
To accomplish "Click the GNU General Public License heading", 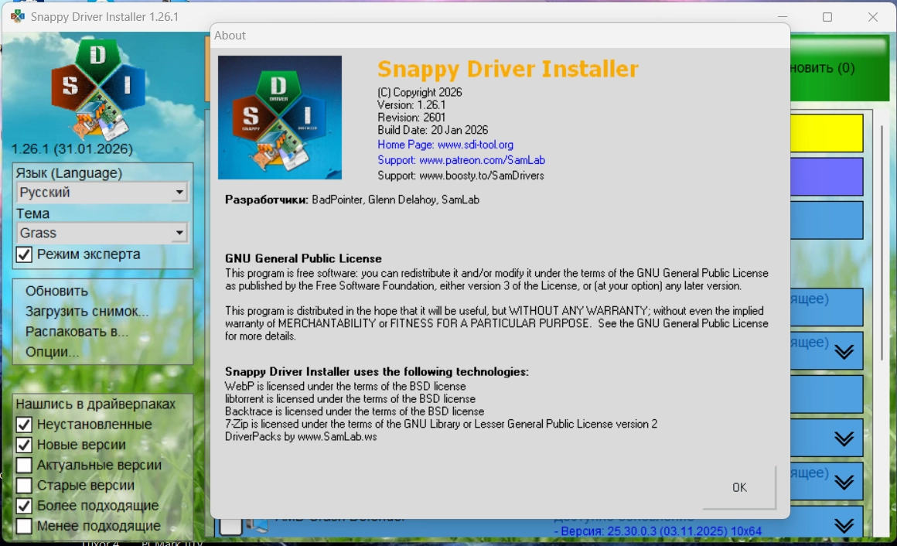I will tap(303, 258).
